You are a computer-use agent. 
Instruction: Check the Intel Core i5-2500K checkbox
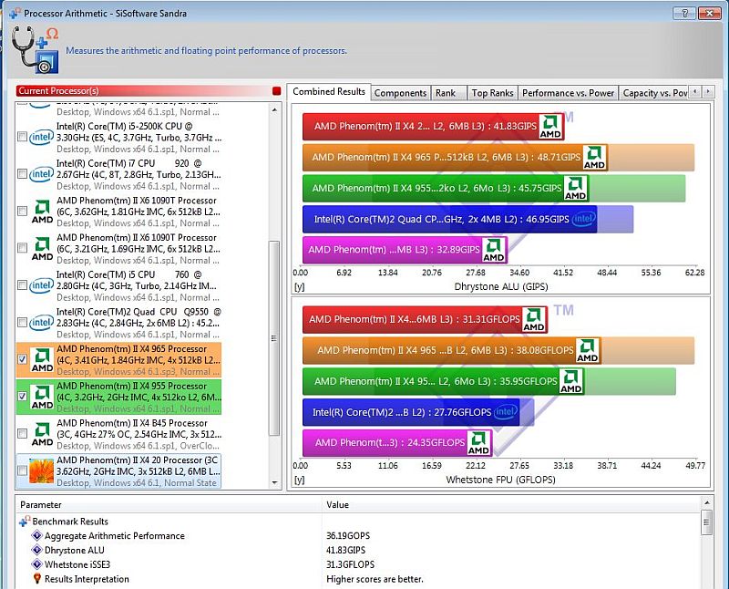22,137
